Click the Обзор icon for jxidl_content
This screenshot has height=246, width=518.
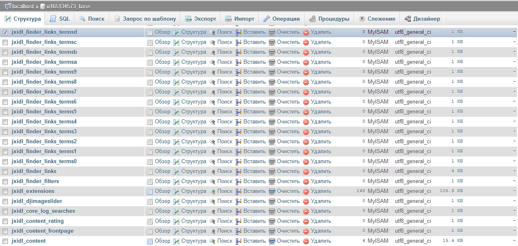pos(150,241)
